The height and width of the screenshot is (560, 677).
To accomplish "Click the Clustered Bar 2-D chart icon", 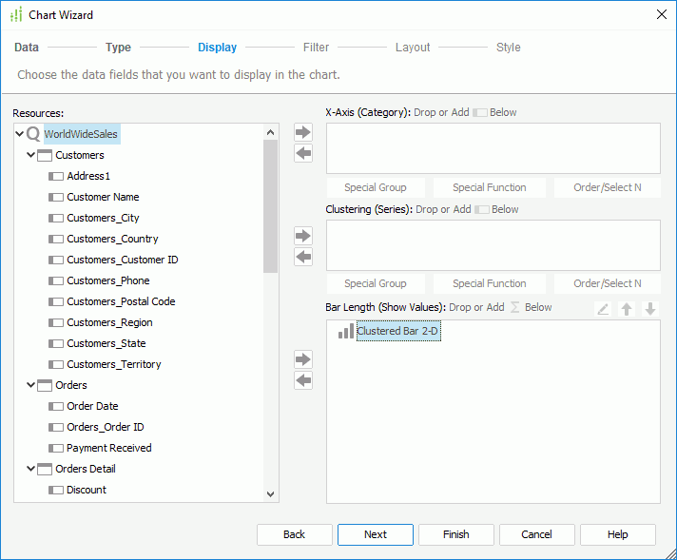I will tap(346, 331).
